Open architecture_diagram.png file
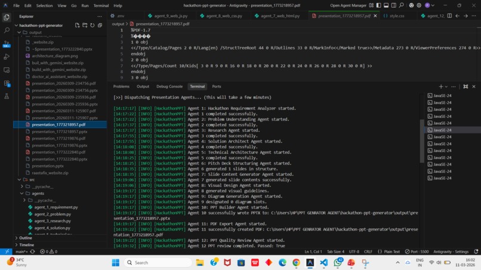The width and height of the screenshot is (481, 270). [54, 56]
